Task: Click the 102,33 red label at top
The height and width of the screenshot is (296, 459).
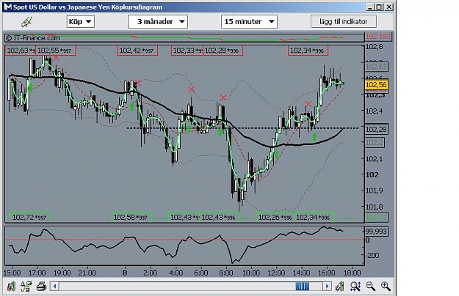Action: click(x=187, y=51)
